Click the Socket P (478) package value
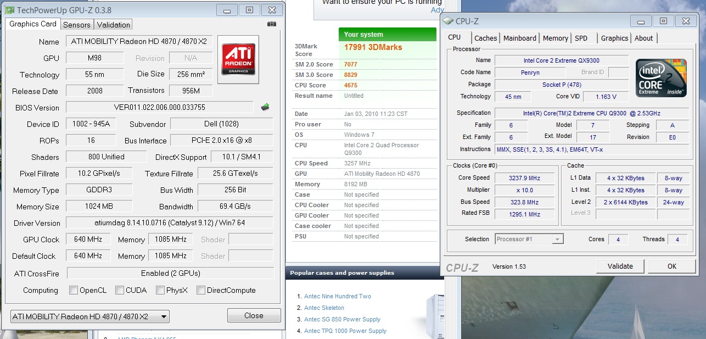The height and width of the screenshot is (339, 706). click(562, 85)
